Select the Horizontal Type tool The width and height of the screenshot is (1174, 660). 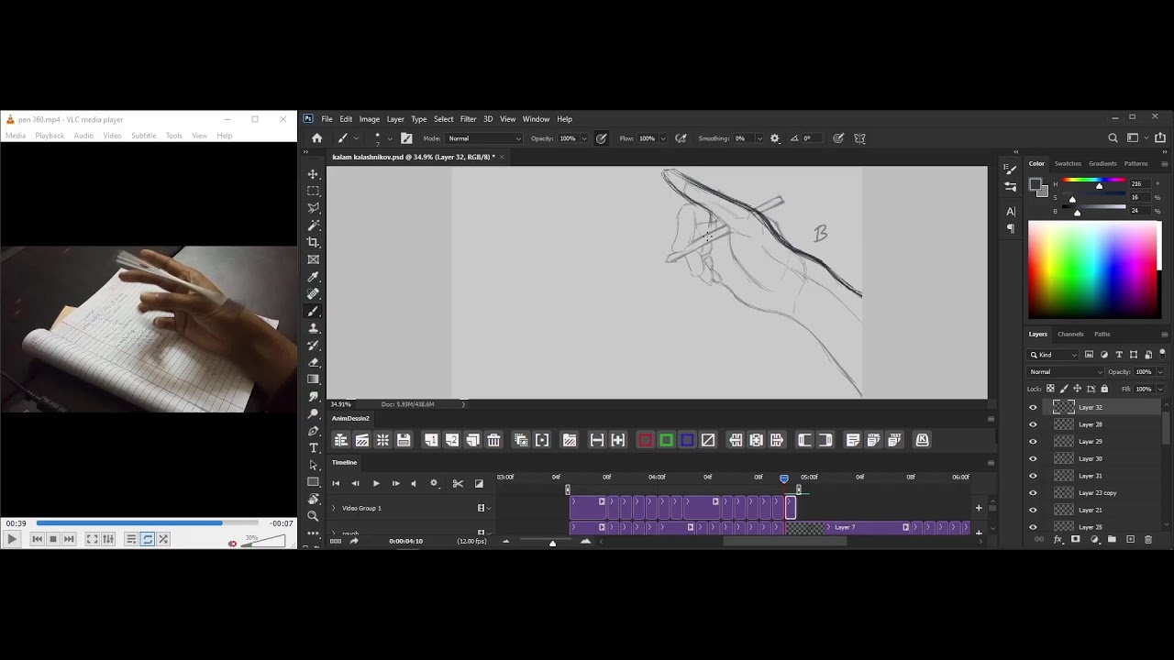[x=313, y=447]
